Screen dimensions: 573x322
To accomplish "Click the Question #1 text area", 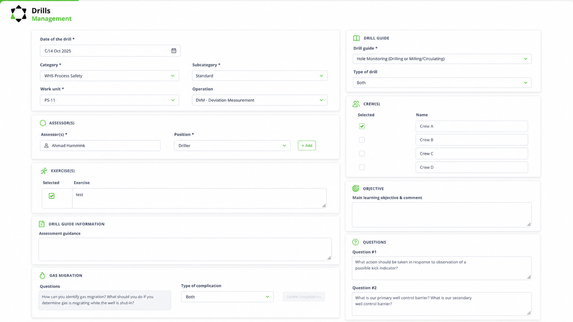I will (x=442, y=268).
